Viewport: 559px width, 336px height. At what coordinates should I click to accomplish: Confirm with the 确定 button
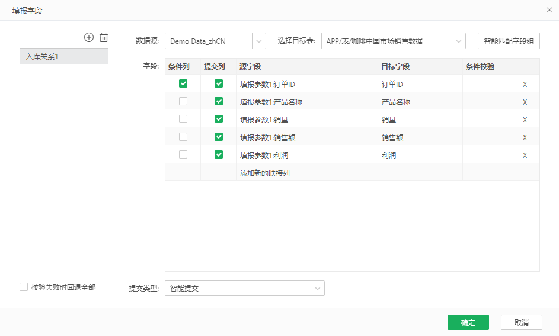[x=468, y=322]
